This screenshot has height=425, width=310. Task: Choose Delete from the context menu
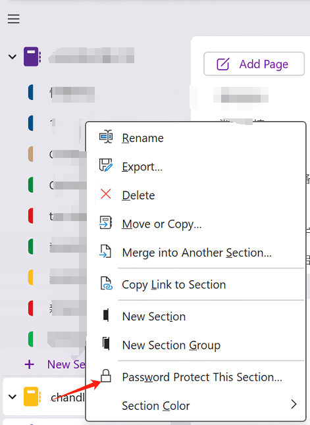195,195
